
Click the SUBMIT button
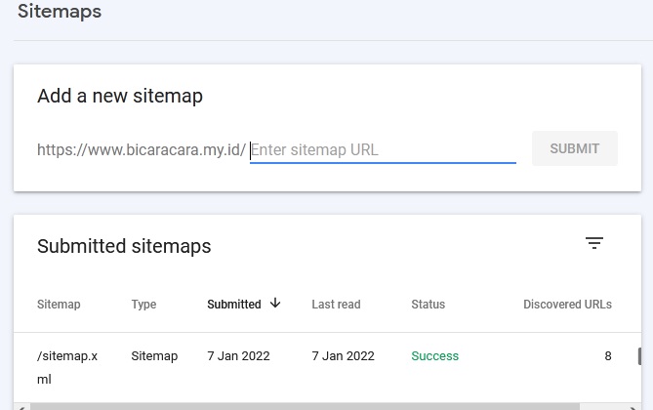pyautogui.click(x=575, y=148)
